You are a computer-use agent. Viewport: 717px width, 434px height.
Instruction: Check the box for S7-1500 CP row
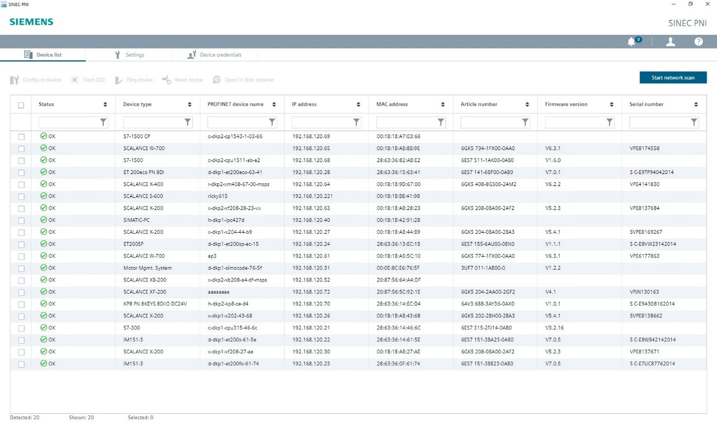[21, 137]
